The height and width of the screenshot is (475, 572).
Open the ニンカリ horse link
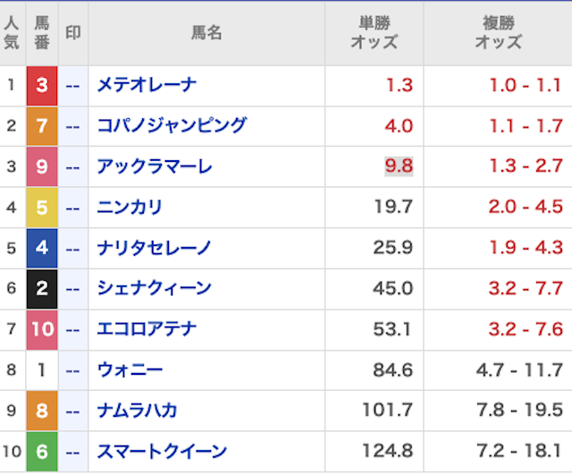(130, 208)
